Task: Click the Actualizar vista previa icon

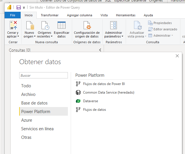Action: pyautogui.click(x=138, y=25)
